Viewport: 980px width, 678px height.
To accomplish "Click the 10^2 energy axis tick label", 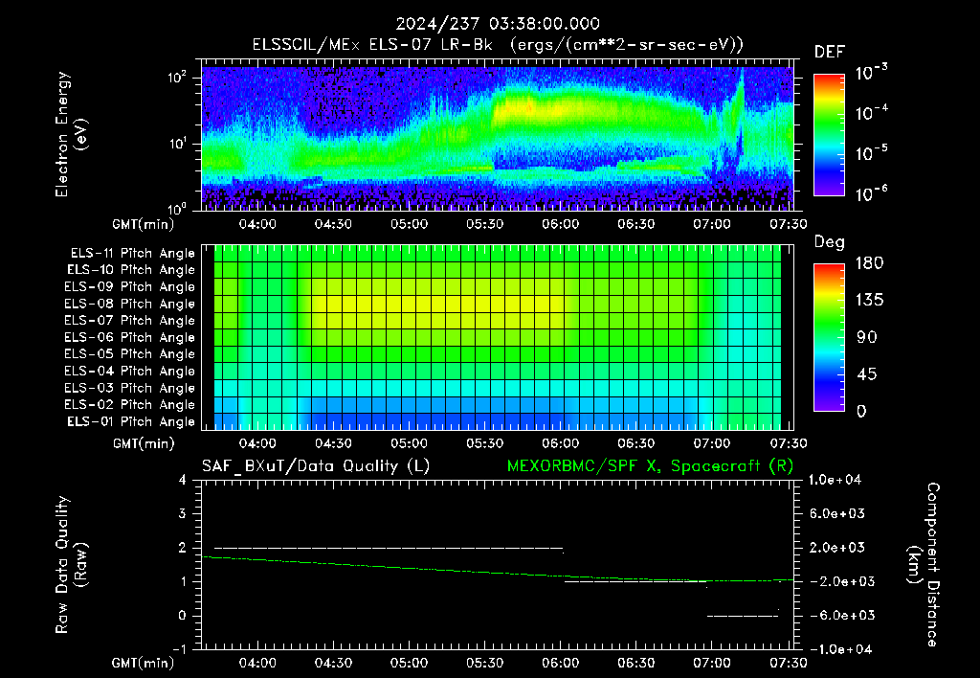I will pyautogui.click(x=177, y=79).
